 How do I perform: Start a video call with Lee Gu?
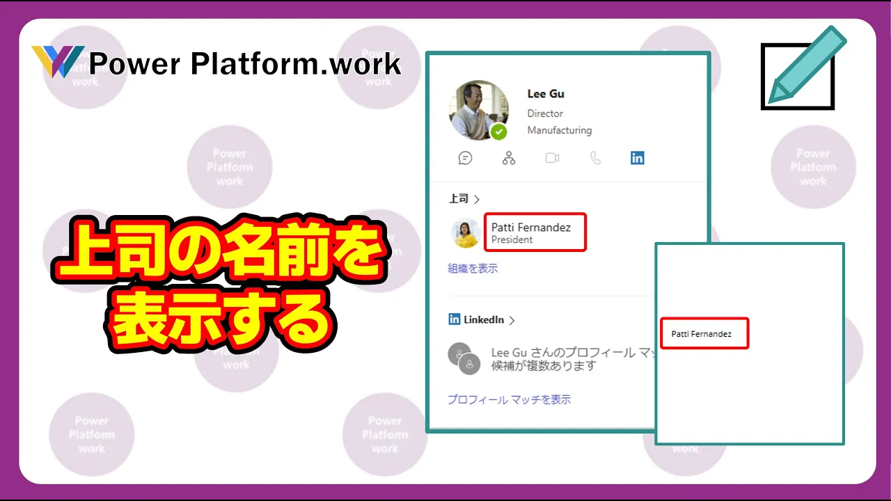(x=552, y=158)
